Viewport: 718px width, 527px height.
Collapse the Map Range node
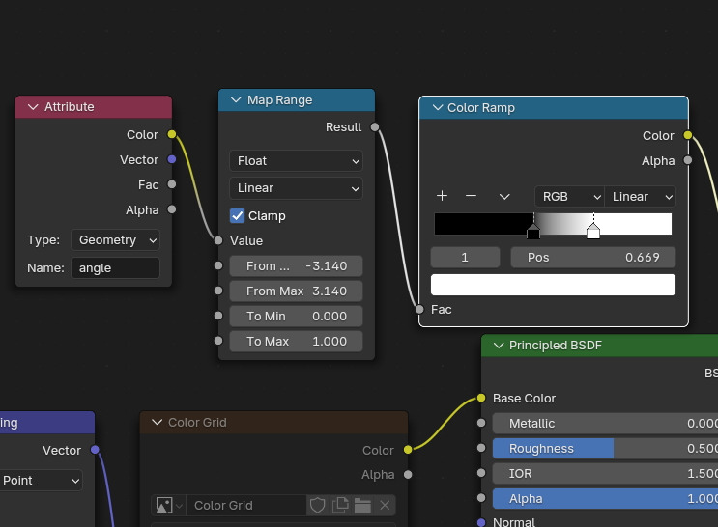tap(236, 99)
